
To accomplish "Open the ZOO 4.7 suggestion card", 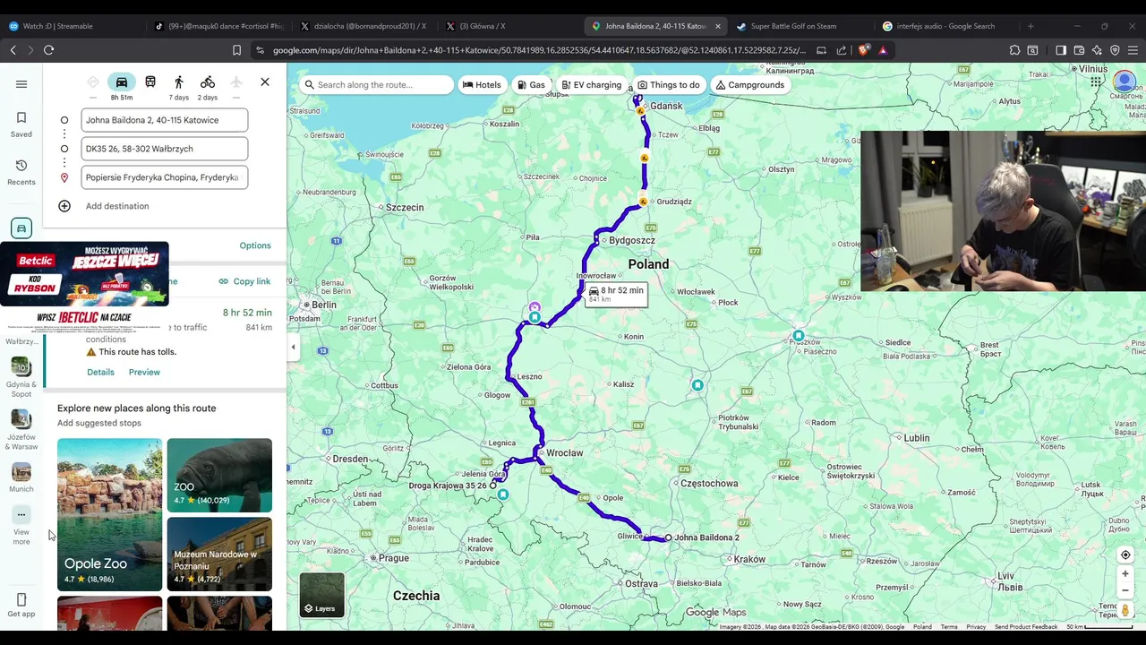I will [x=219, y=475].
